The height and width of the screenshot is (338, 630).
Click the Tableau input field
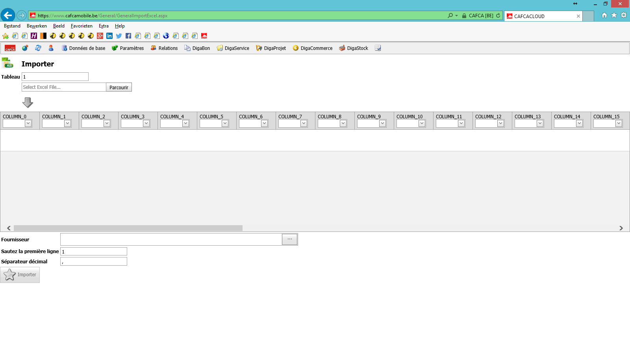55,77
